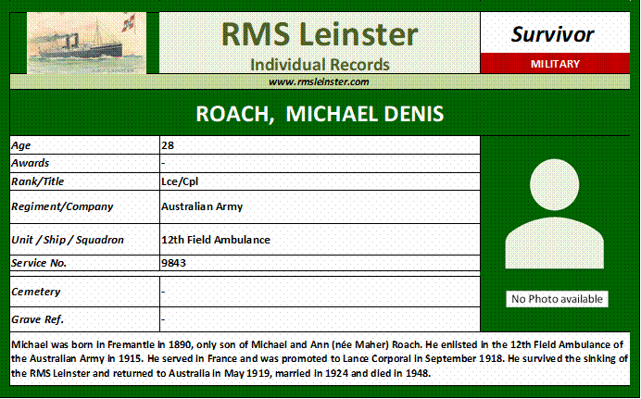641x399 pixels.
Task: Click the biography paragraph about Michael
Action: (x=320, y=358)
